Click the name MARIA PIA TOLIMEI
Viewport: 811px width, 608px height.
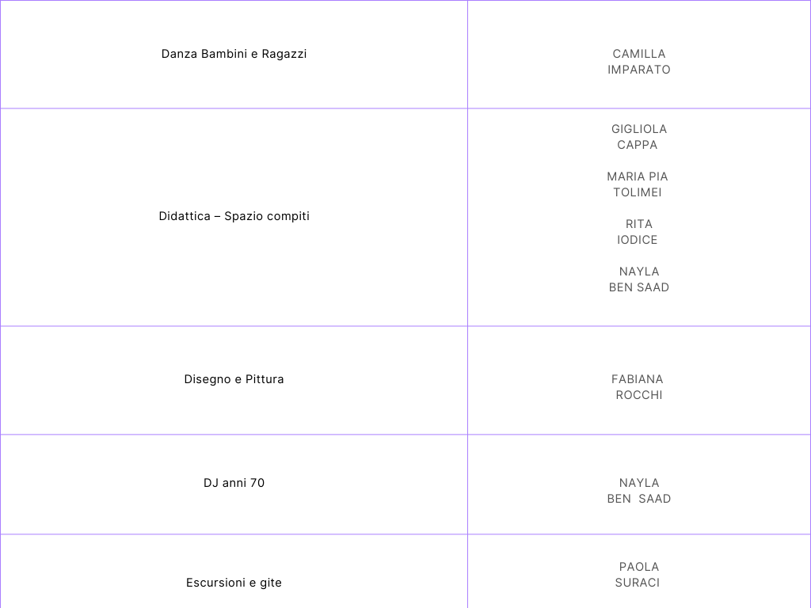pos(638,184)
